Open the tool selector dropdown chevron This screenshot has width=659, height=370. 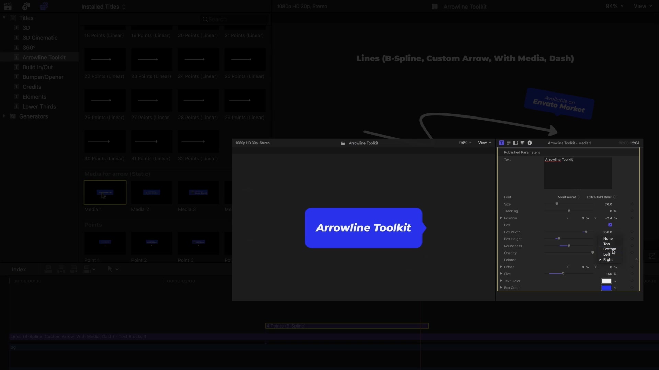pyautogui.click(x=117, y=269)
